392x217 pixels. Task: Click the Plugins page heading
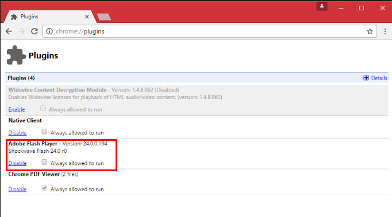(x=43, y=56)
